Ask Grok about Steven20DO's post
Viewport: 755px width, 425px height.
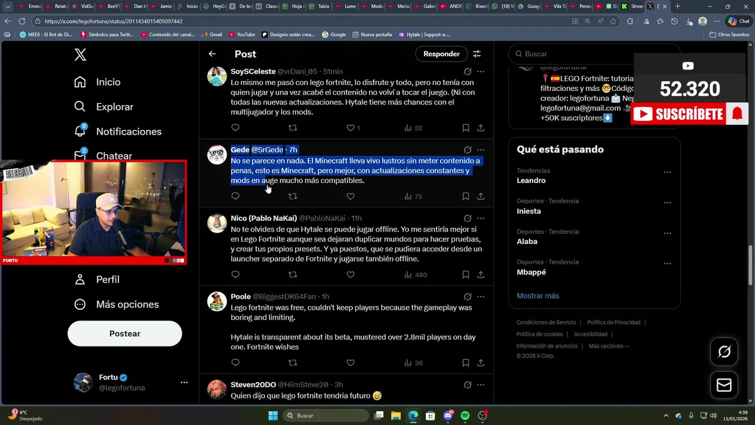click(467, 385)
